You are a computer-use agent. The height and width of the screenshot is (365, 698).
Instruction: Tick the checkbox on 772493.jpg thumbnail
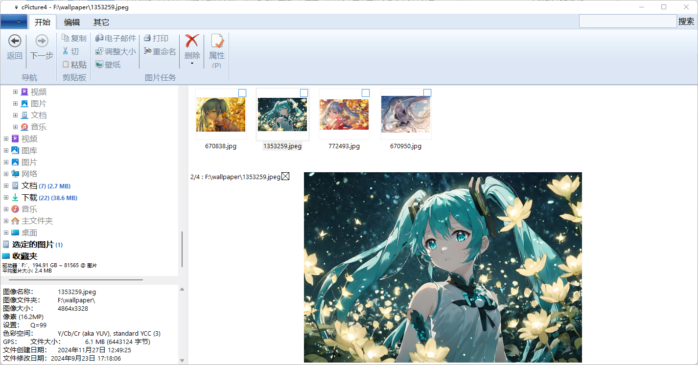(365, 92)
